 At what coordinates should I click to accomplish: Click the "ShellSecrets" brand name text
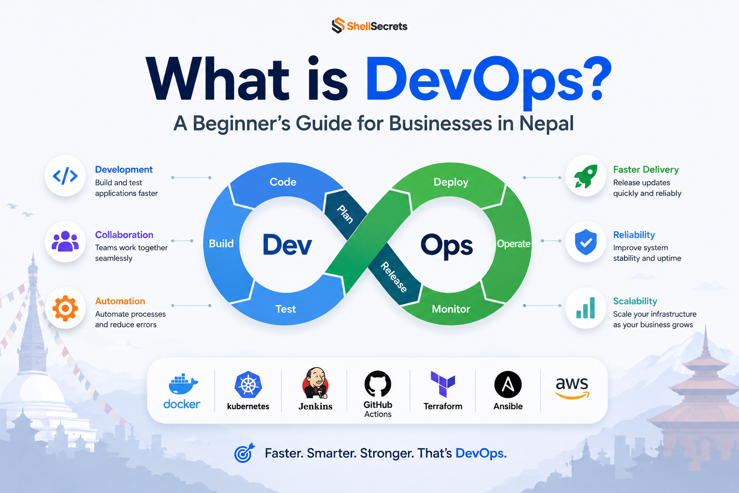377,26
